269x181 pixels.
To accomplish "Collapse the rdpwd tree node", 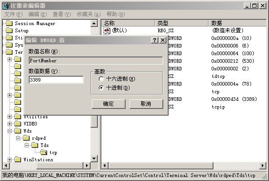I will [x=18, y=138].
